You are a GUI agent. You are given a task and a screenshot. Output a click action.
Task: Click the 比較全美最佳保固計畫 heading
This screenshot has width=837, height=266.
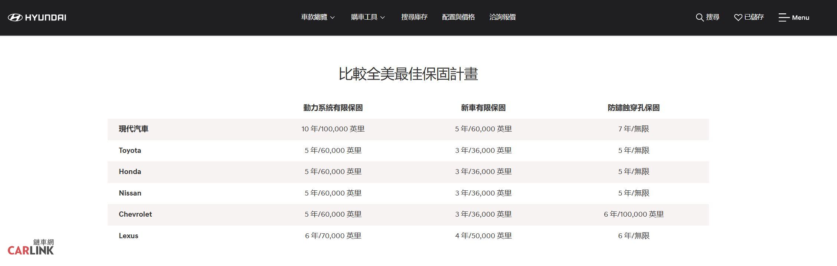(x=408, y=74)
